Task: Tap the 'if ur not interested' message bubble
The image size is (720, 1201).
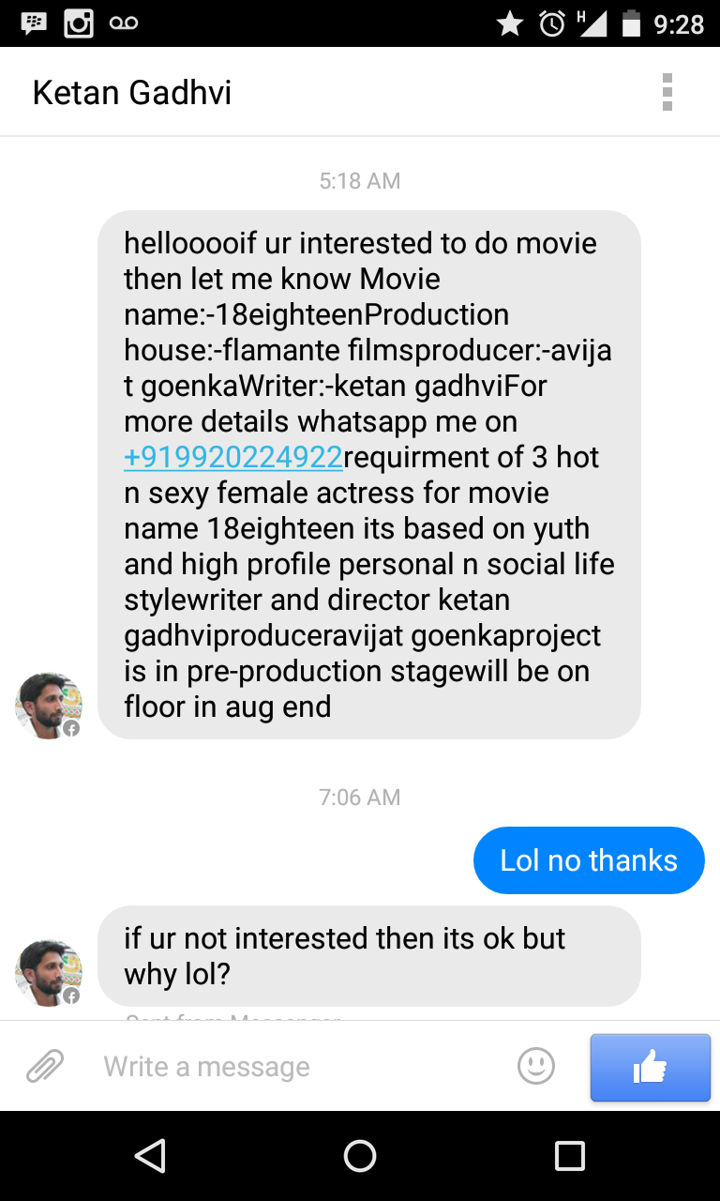Action: [x=368, y=955]
